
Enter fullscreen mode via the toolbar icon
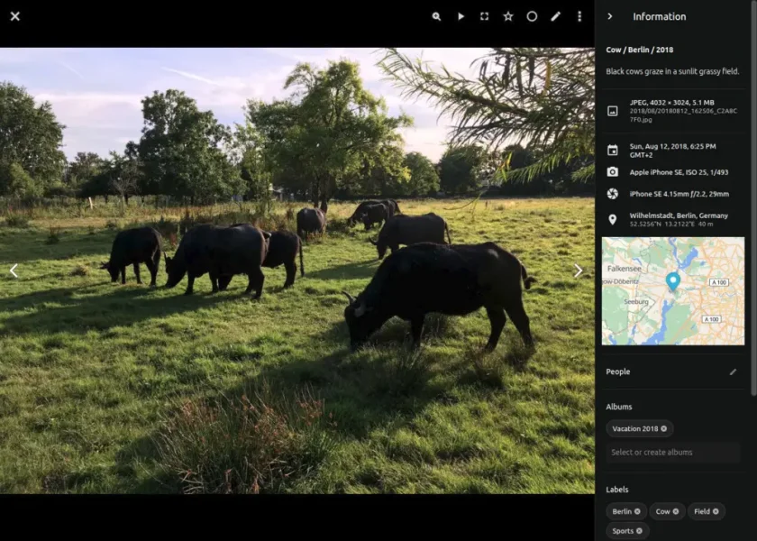[x=484, y=16]
